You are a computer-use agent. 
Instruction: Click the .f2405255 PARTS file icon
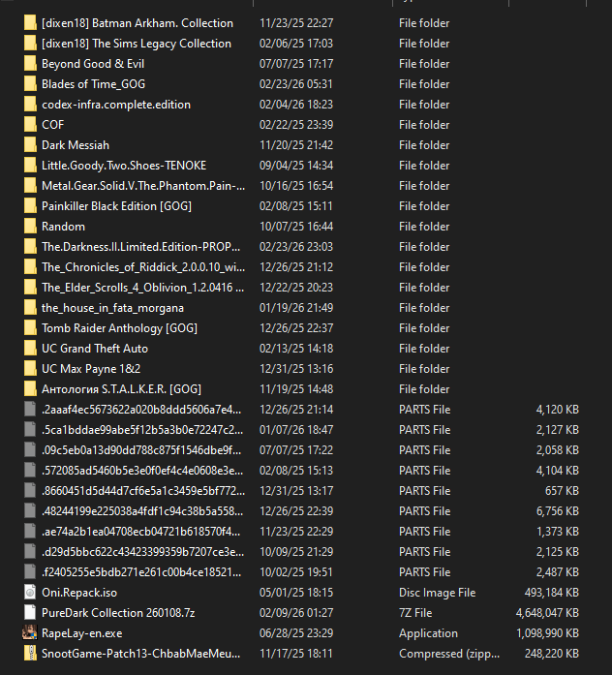[x=30, y=572]
